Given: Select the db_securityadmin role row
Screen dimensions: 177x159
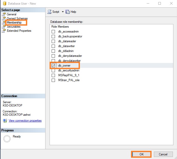Looking at the screenshot, I should pos(69,70).
